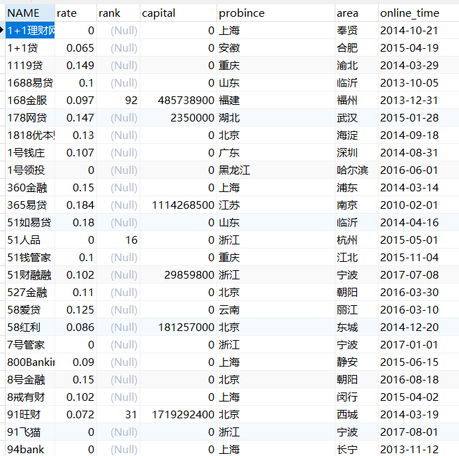Click the capital value 29859800
459x456 pixels.
point(189,275)
